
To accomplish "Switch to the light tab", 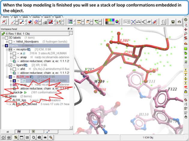I will (x=16, y=17).
